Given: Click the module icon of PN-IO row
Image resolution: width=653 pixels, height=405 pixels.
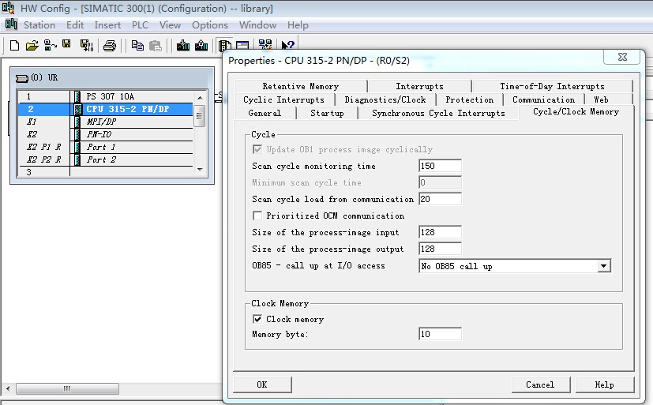Looking at the screenshot, I should [x=77, y=134].
